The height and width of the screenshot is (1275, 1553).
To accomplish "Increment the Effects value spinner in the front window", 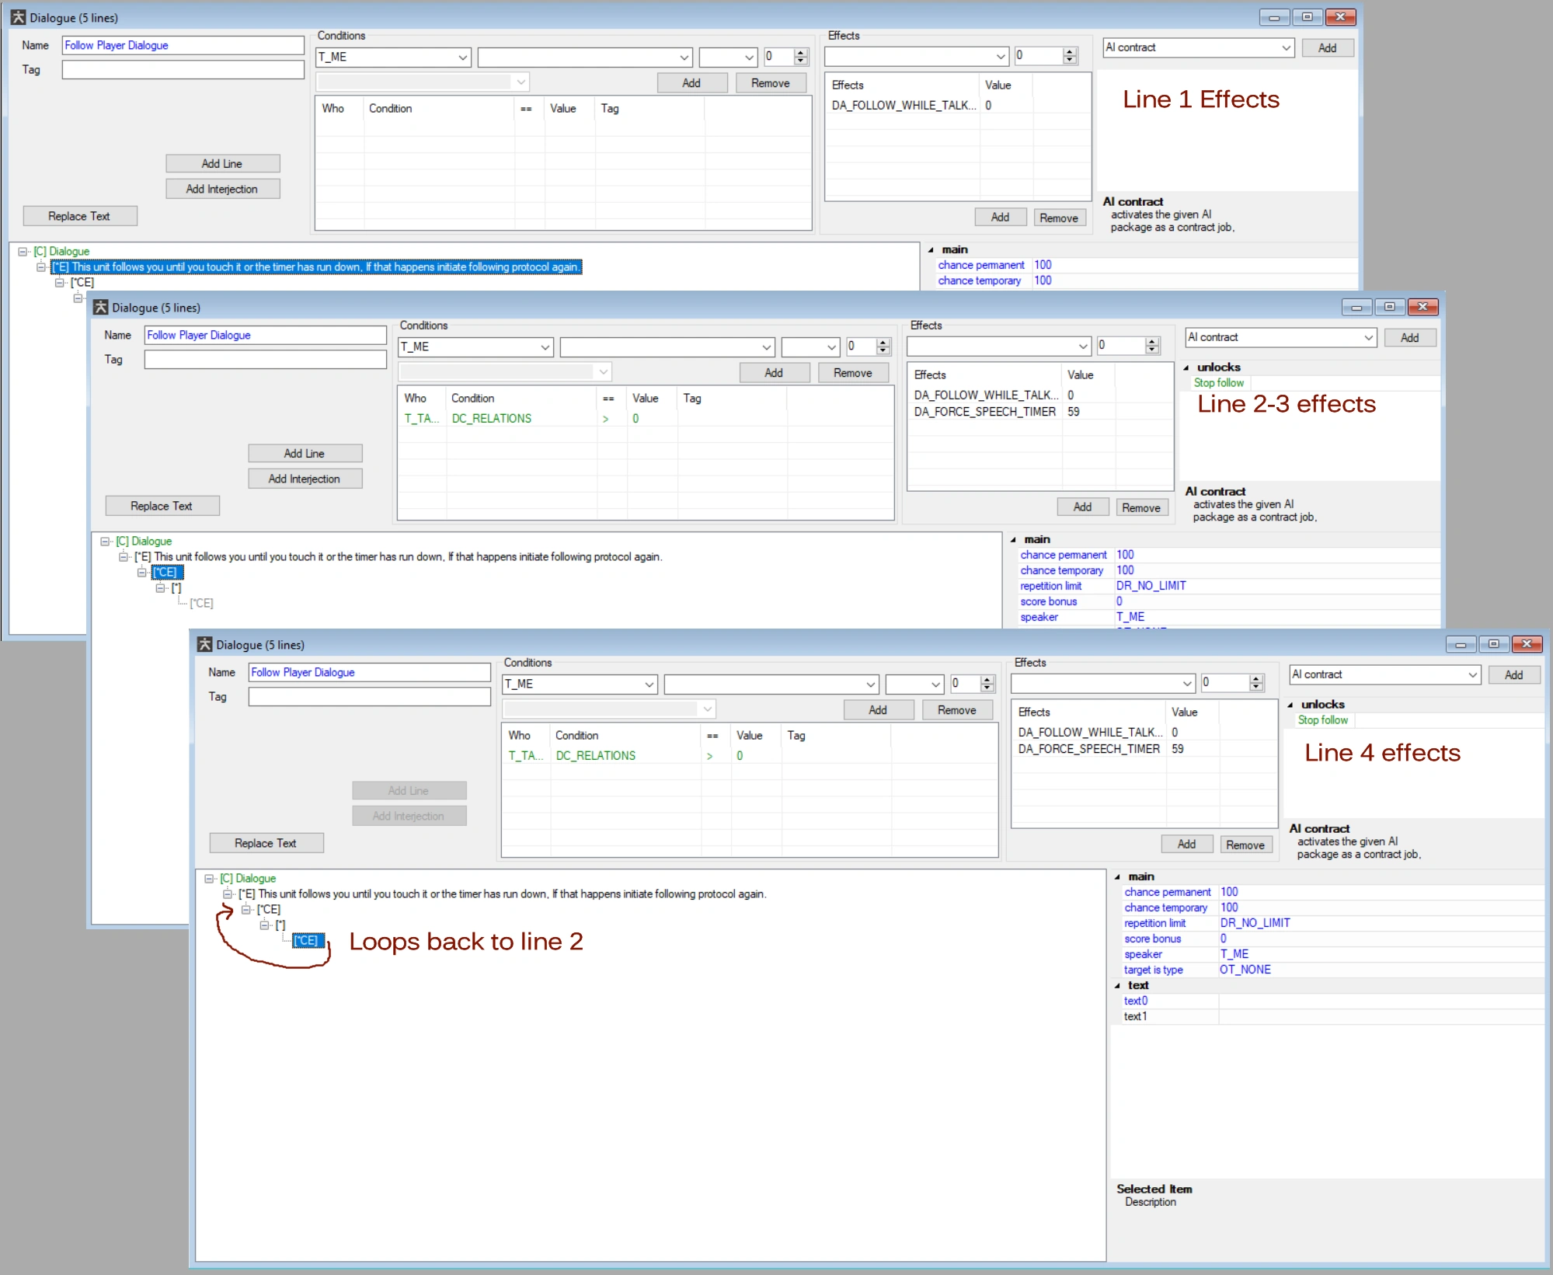I will 1256,679.
